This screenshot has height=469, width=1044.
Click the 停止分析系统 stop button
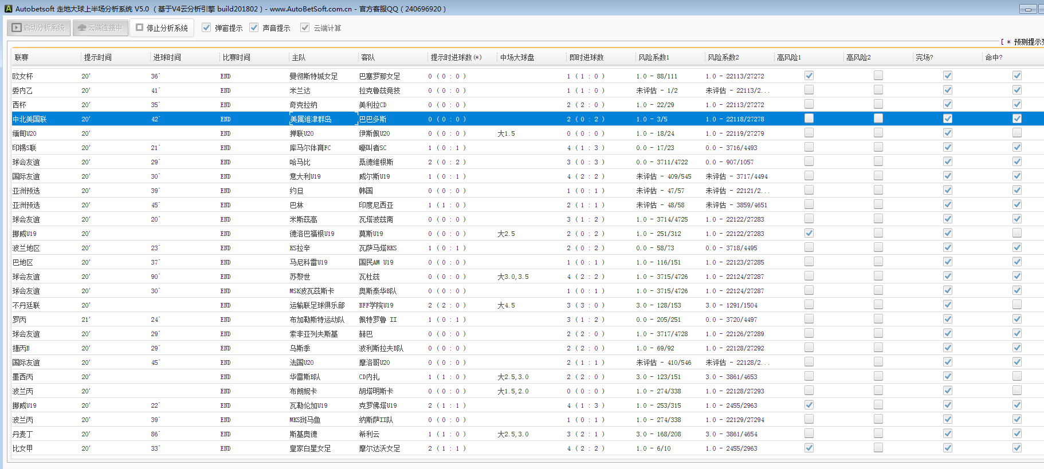coord(162,27)
